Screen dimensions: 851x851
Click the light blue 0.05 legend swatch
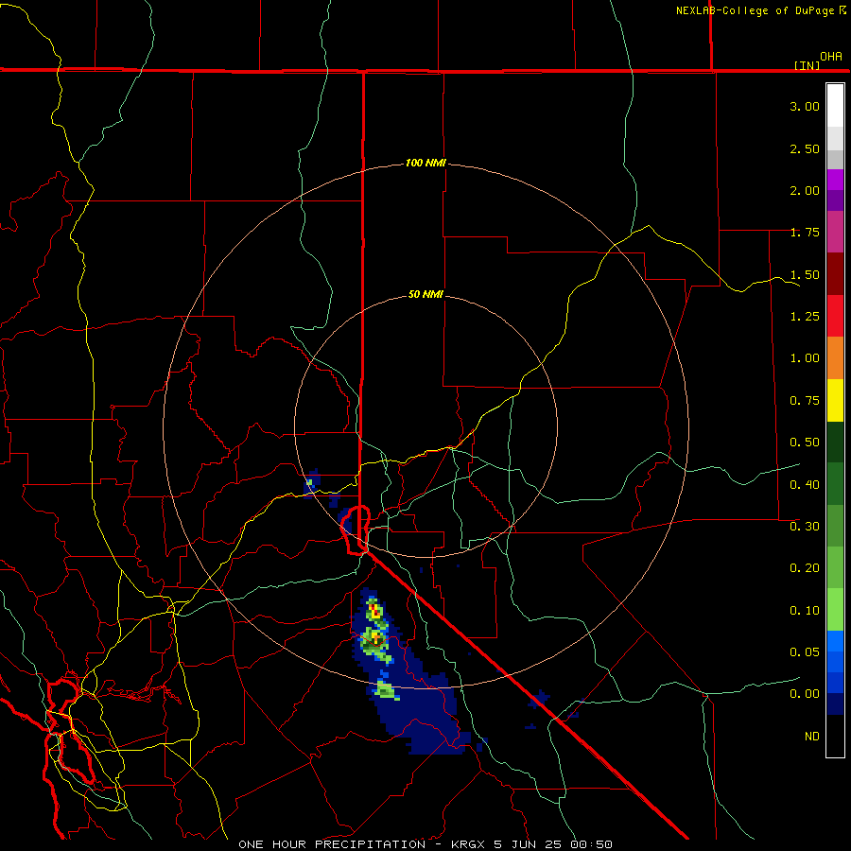click(835, 641)
